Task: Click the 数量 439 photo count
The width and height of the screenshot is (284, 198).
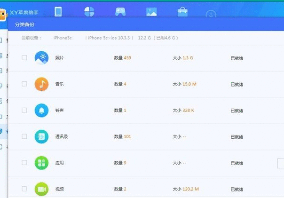Action: tap(122, 58)
